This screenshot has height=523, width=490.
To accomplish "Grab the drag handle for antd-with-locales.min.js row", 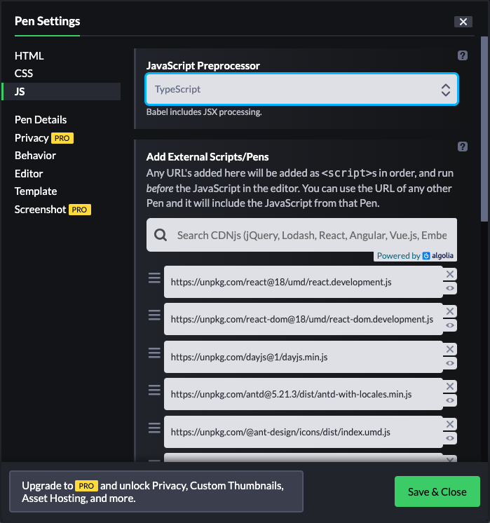I will 154,390.
